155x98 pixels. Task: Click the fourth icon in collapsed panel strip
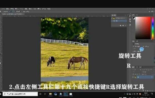tap(130, 25)
